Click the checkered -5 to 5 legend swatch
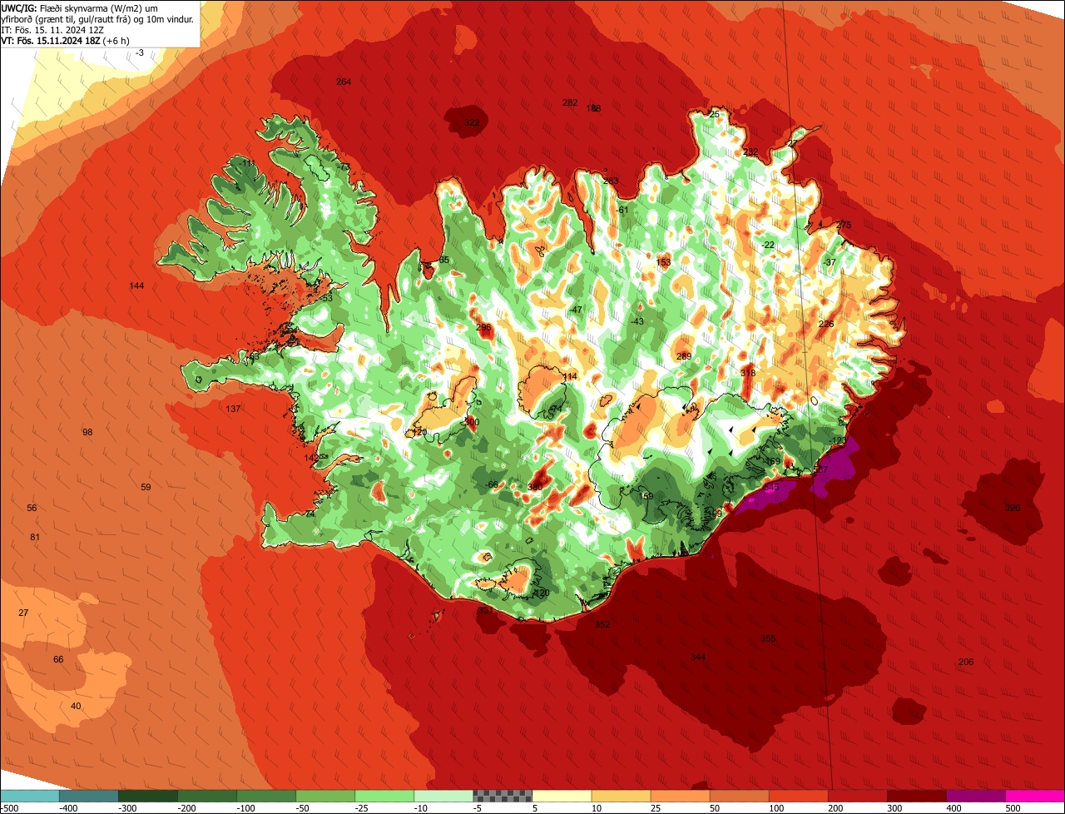This screenshot has height=814, width=1065. [503, 796]
